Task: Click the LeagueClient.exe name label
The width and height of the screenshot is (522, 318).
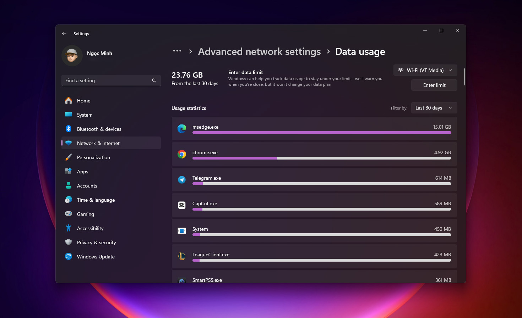Action: coord(211,255)
